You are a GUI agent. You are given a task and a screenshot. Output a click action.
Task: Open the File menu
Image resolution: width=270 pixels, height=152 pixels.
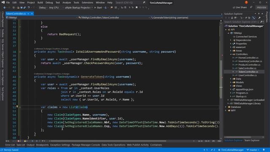[x=8, y=3]
